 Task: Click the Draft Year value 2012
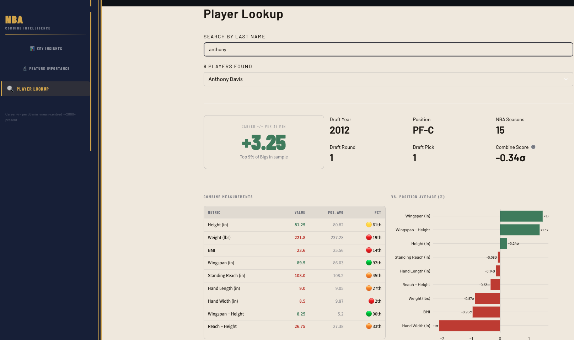(340, 130)
